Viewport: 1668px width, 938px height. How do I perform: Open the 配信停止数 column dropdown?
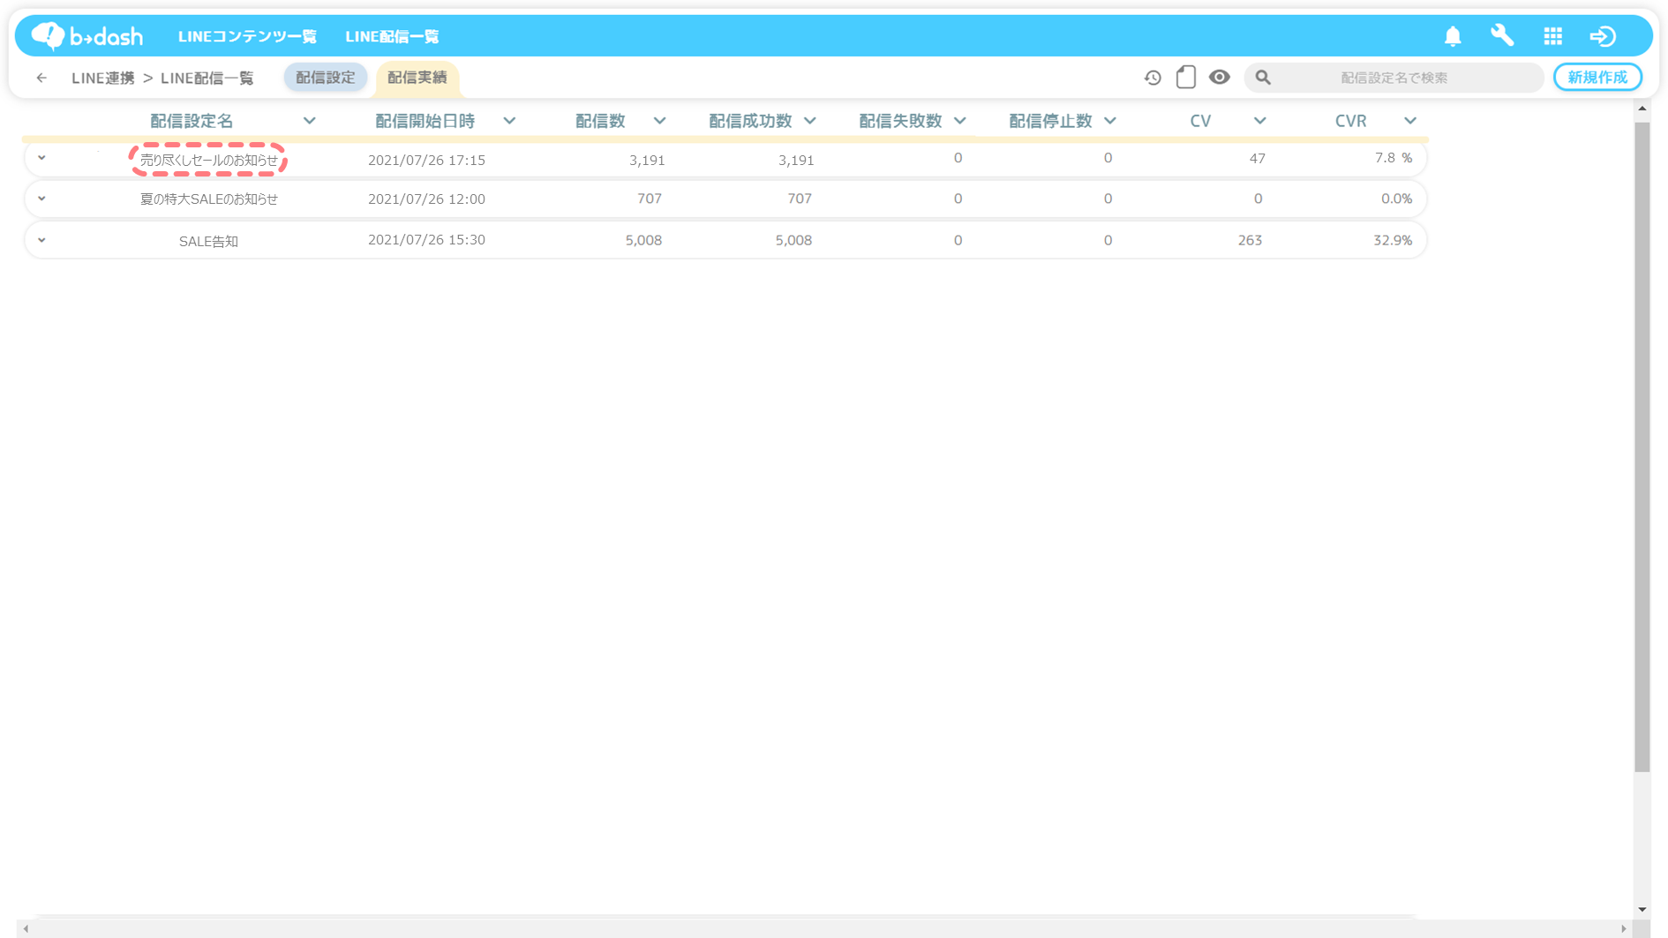point(1110,121)
